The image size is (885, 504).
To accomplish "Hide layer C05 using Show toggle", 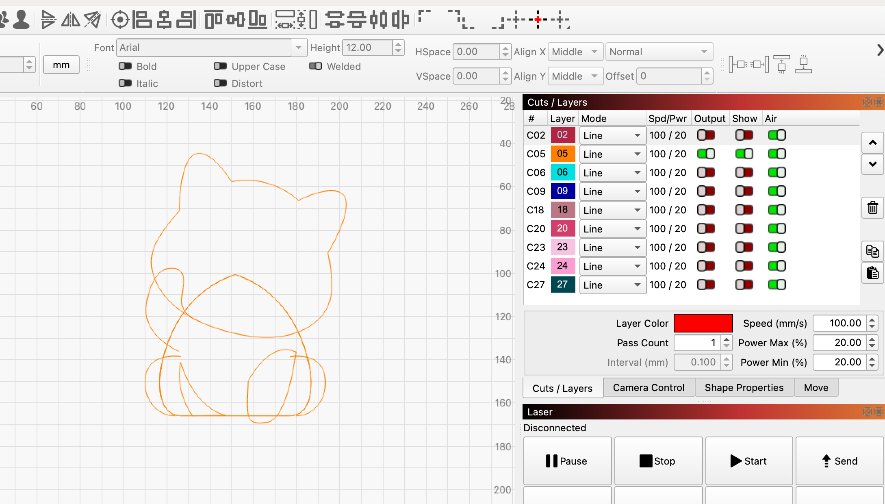I will 744,154.
